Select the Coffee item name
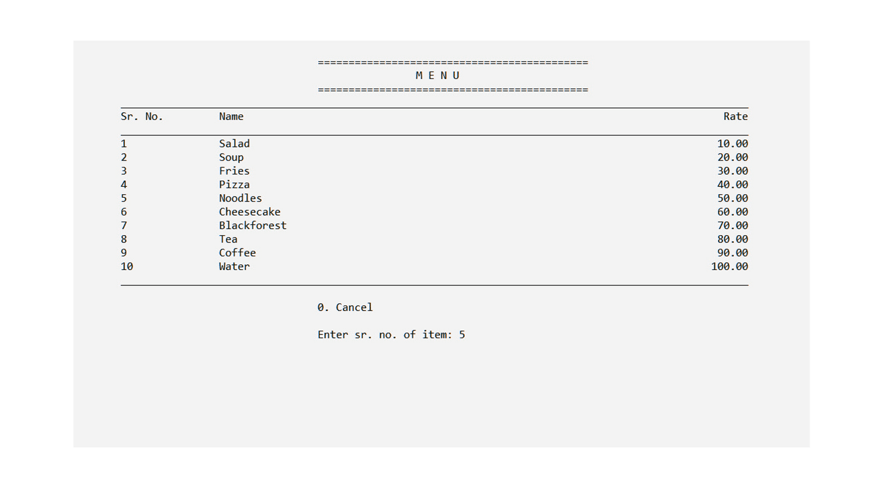 [x=237, y=253]
